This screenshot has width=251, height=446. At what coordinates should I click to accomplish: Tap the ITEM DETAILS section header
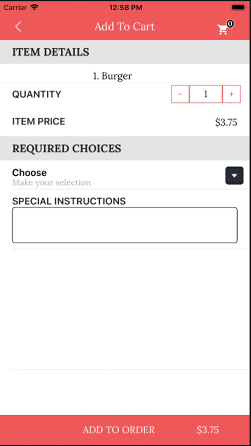coord(51,52)
